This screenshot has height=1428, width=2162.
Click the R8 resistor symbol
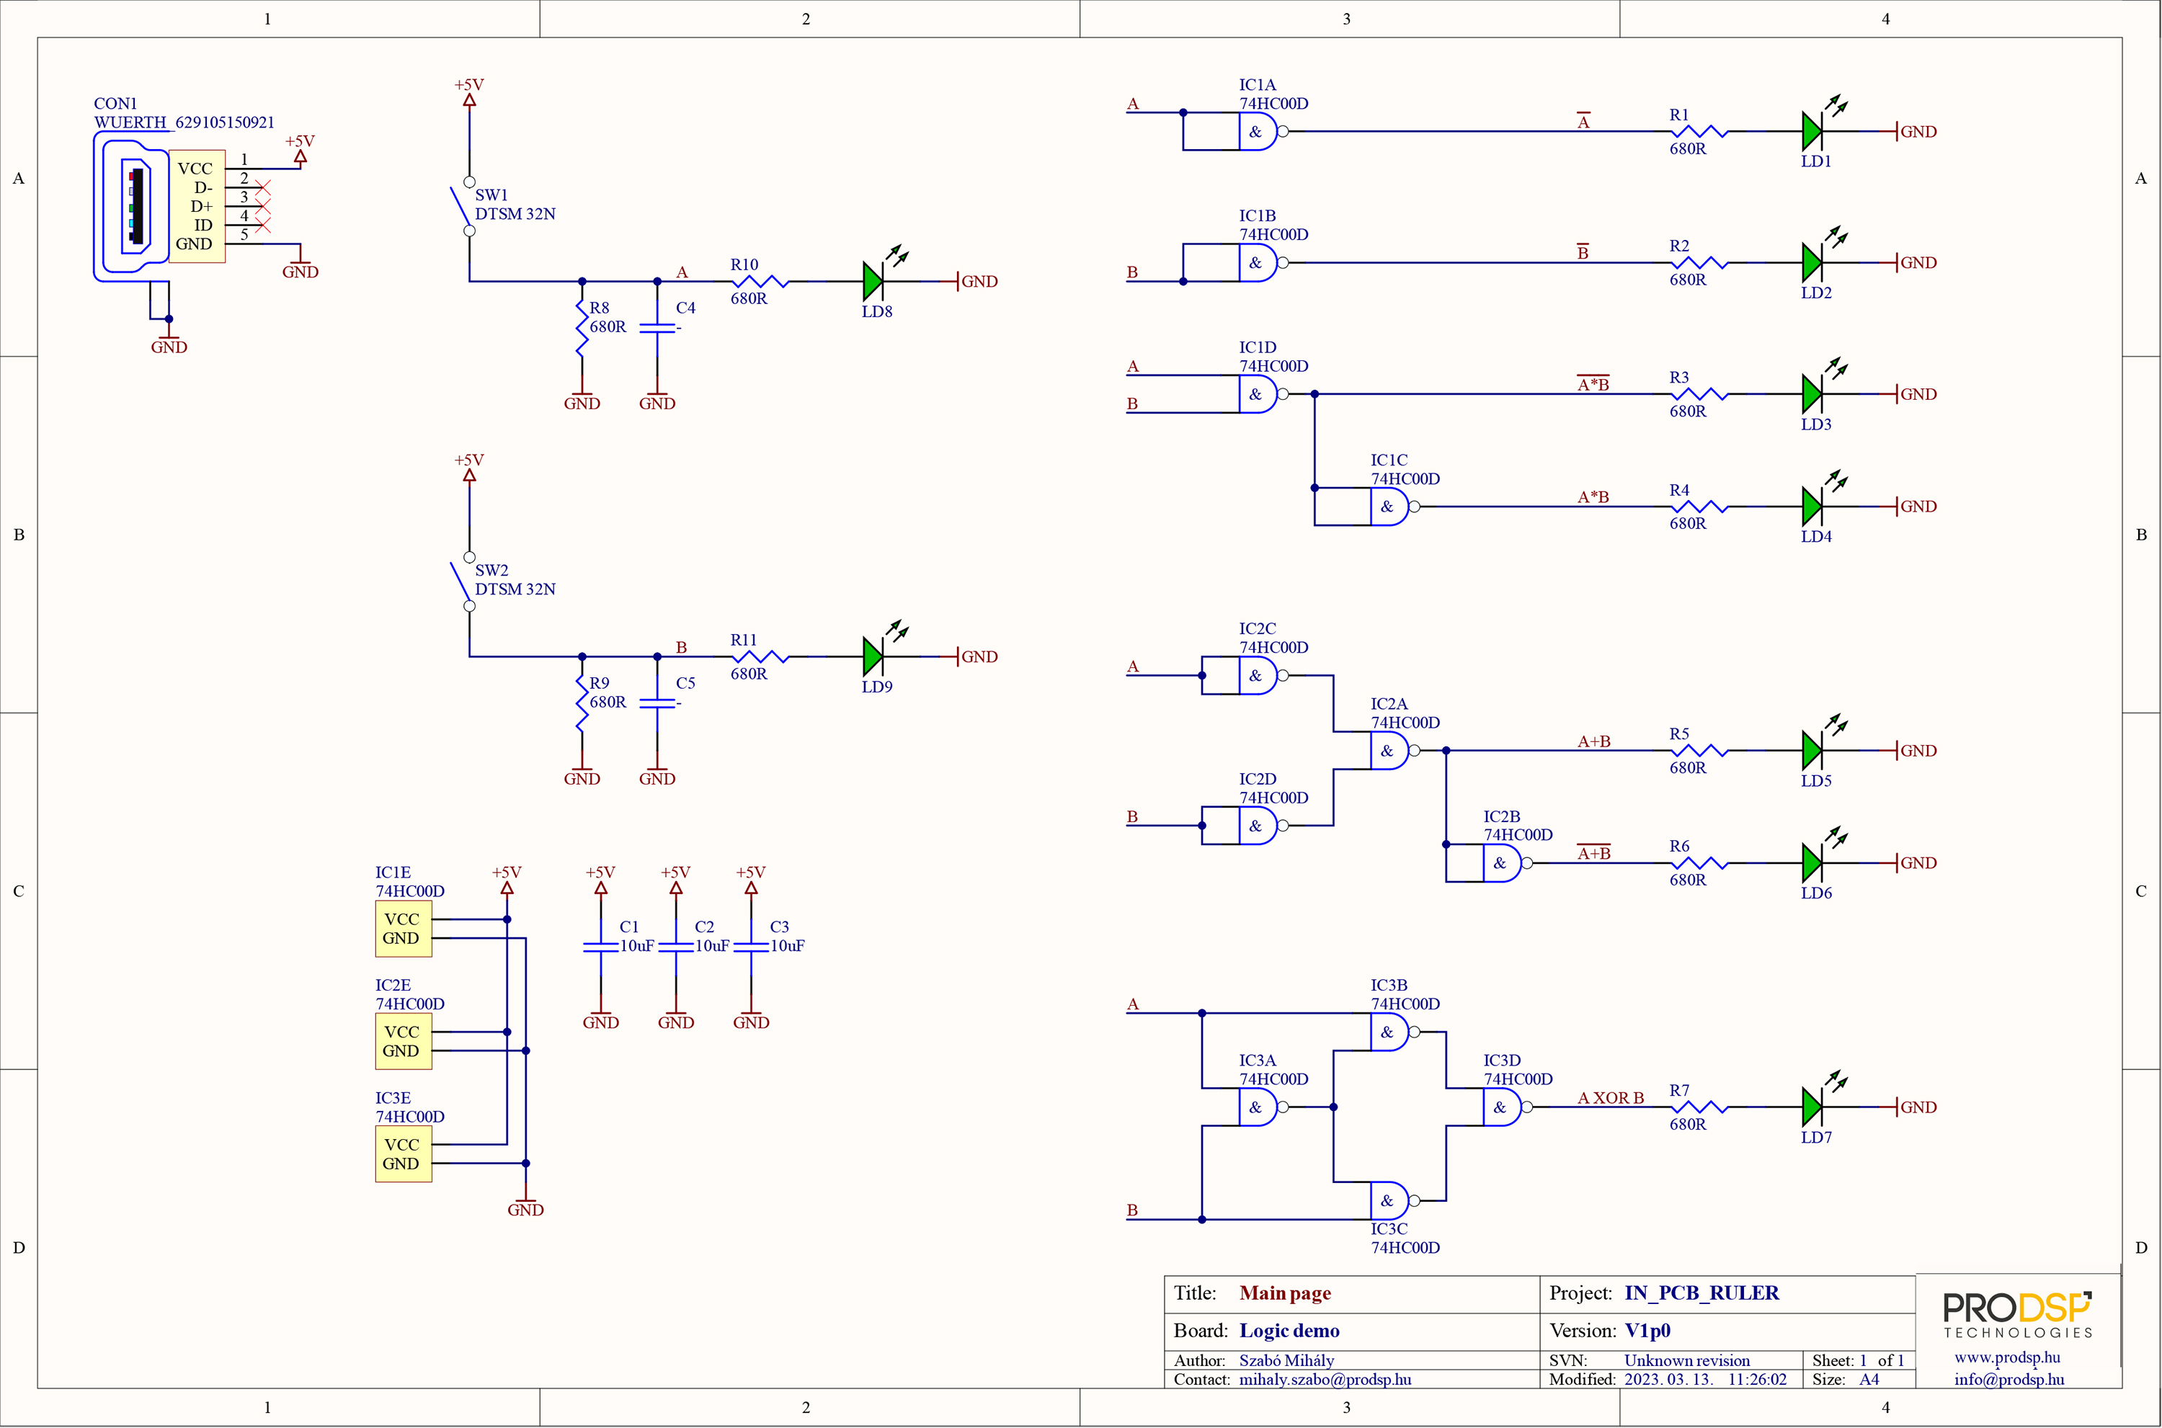(582, 329)
